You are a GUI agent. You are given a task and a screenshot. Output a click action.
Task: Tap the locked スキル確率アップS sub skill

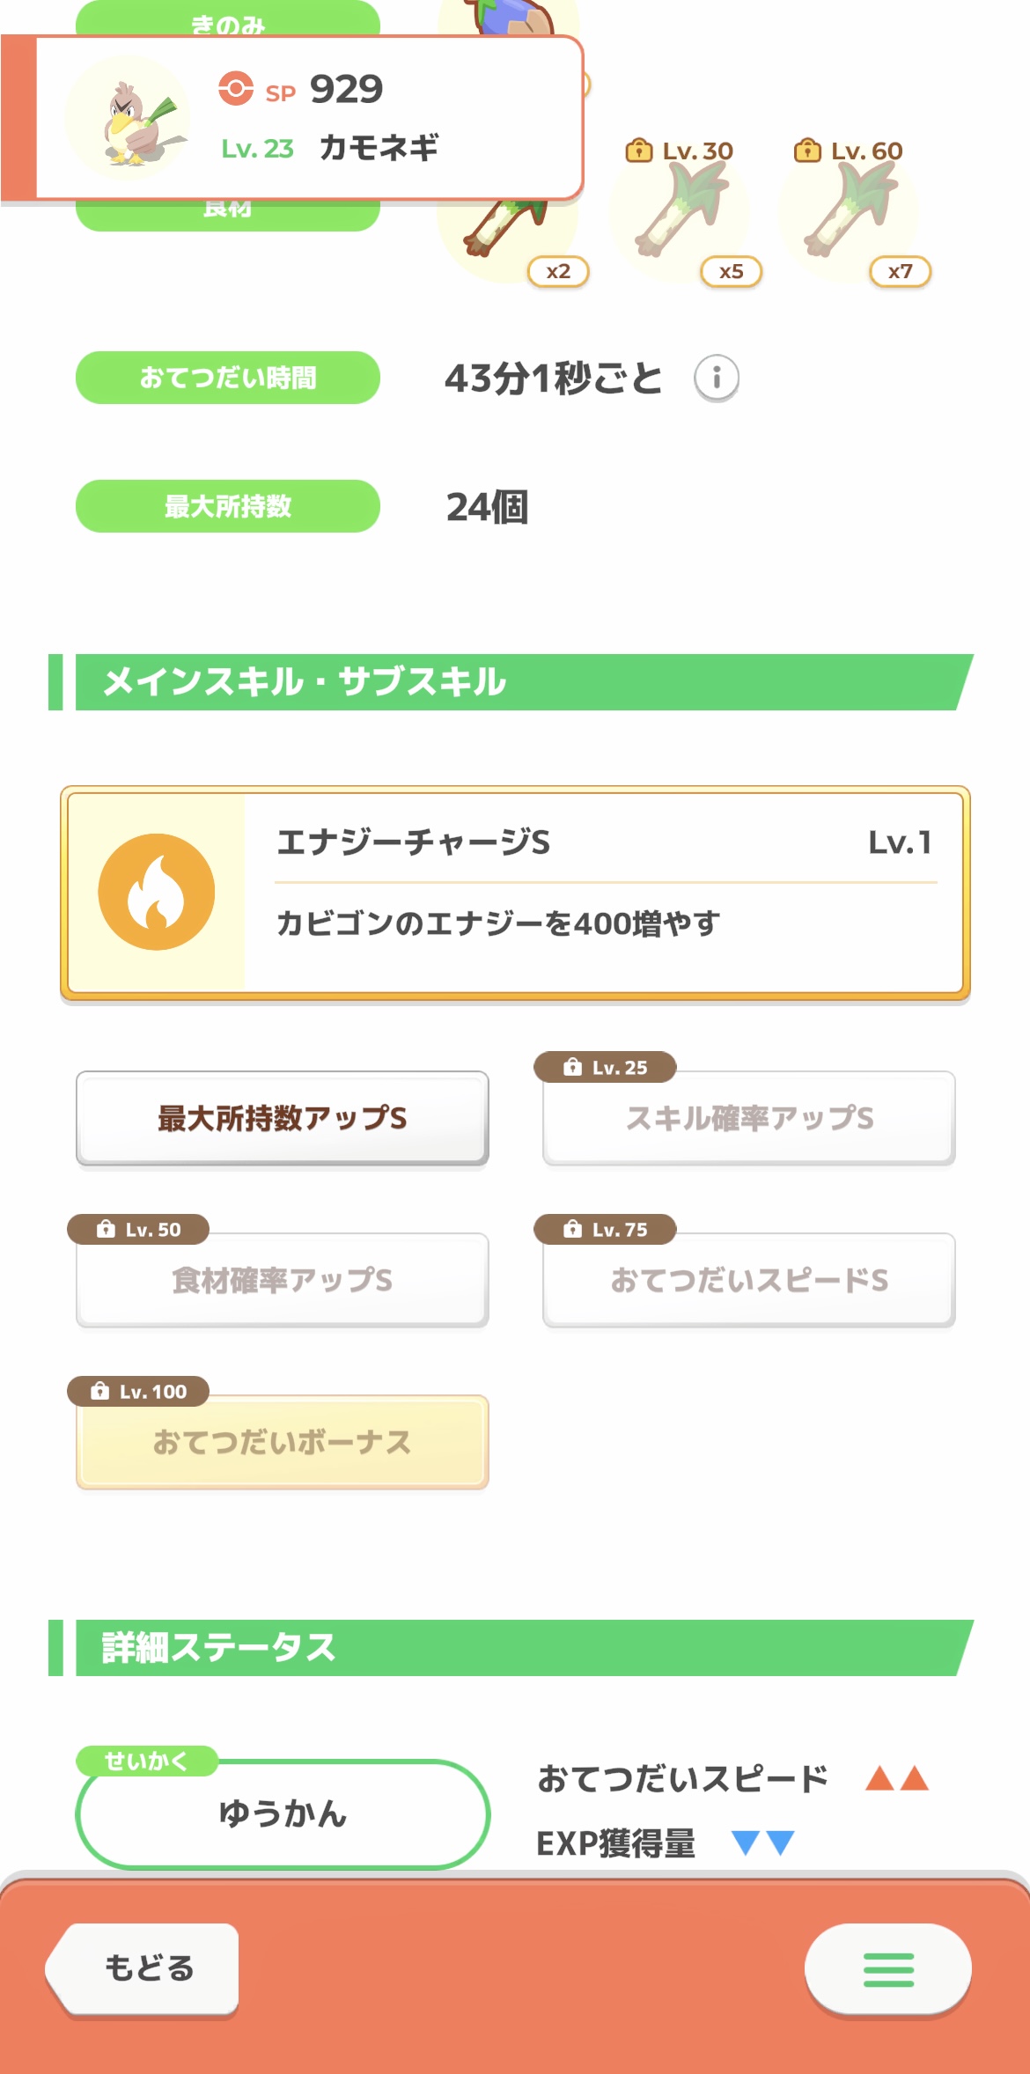748,1118
